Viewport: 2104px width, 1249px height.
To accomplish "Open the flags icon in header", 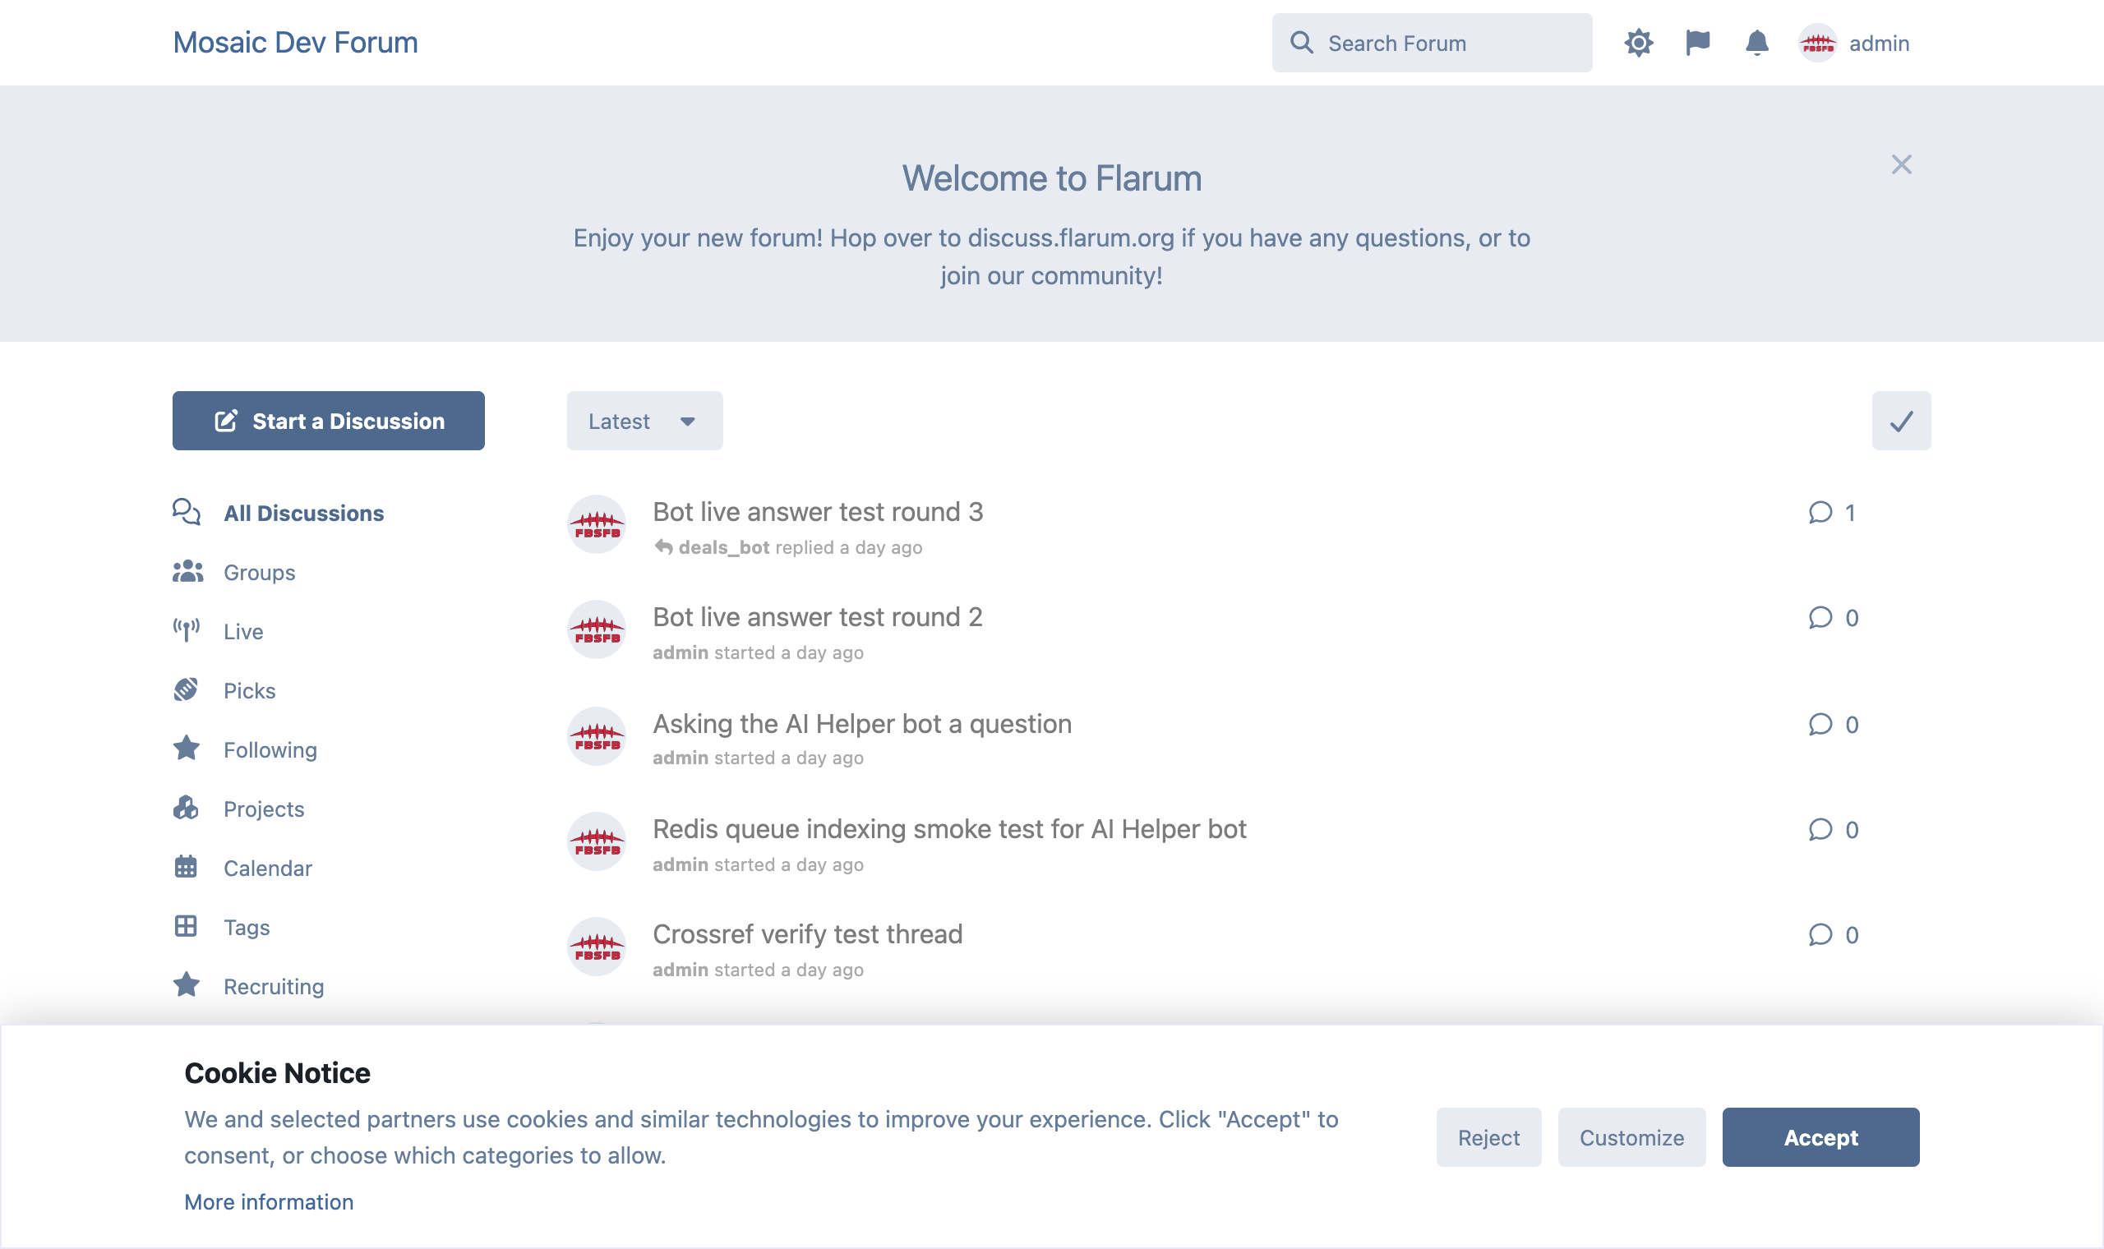I will tap(1697, 43).
